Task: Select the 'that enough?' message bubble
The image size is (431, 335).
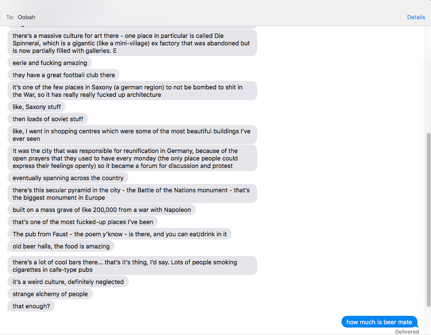Action: click(x=31, y=306)
